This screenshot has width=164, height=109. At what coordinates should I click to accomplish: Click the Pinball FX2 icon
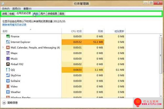point(8,64)
